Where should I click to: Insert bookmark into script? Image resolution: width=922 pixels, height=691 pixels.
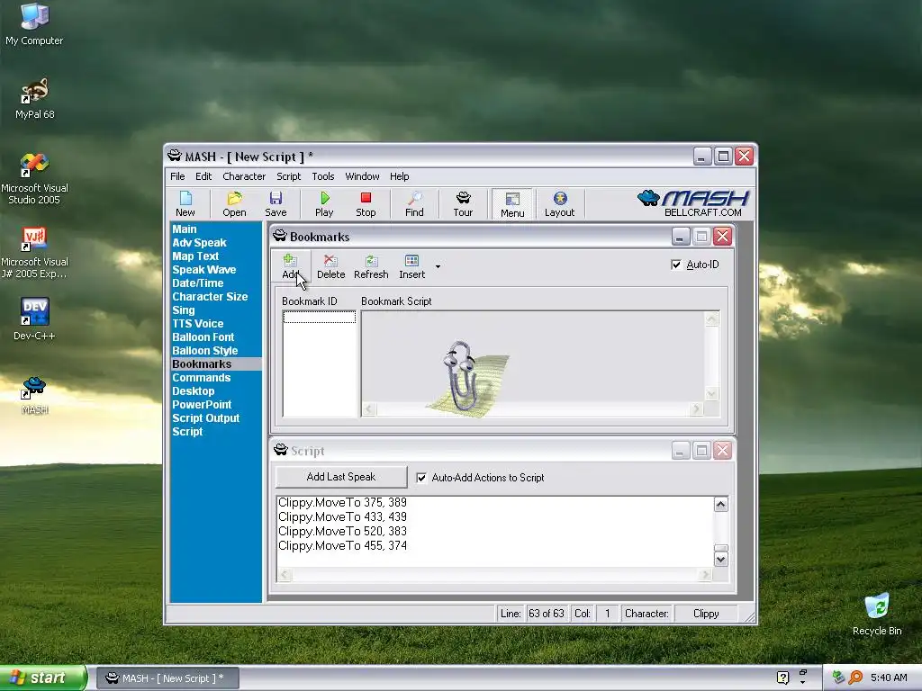pos(411,266)
